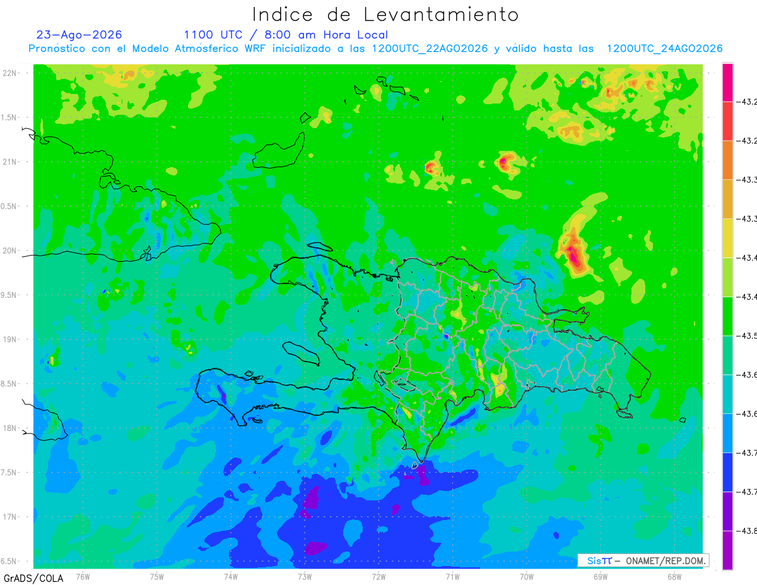757x585 pixels.
Task: Click the '68W' longitude label
Action: [674, 576]
